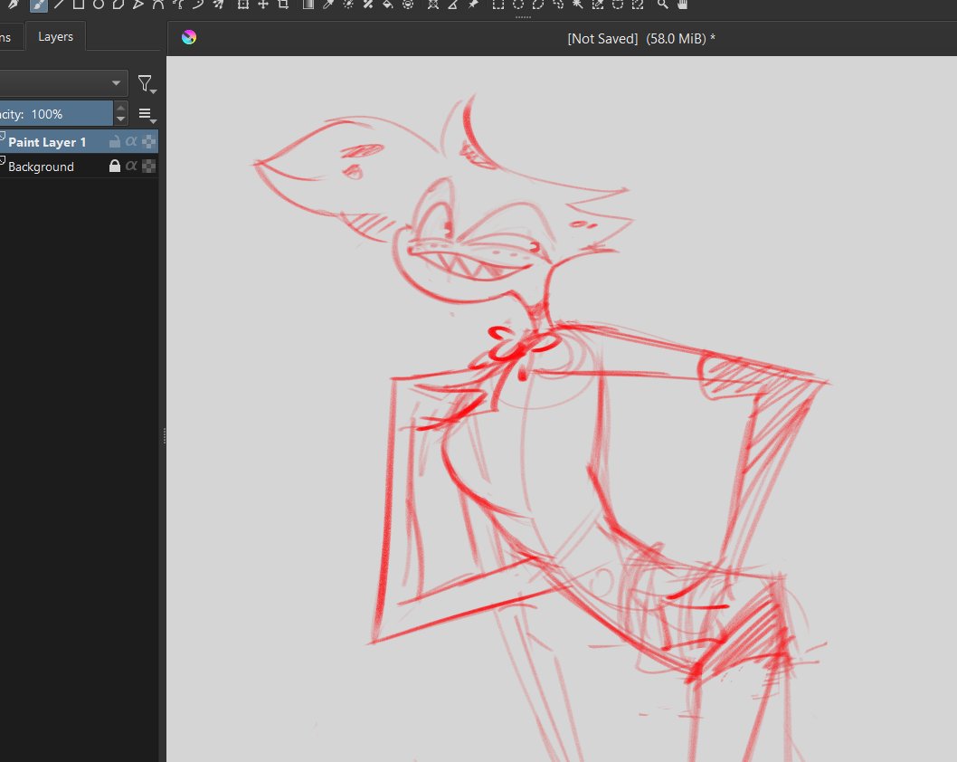Select the Reference Images pin tool
Screen dimensions: 957x762
tap(473, 5)
